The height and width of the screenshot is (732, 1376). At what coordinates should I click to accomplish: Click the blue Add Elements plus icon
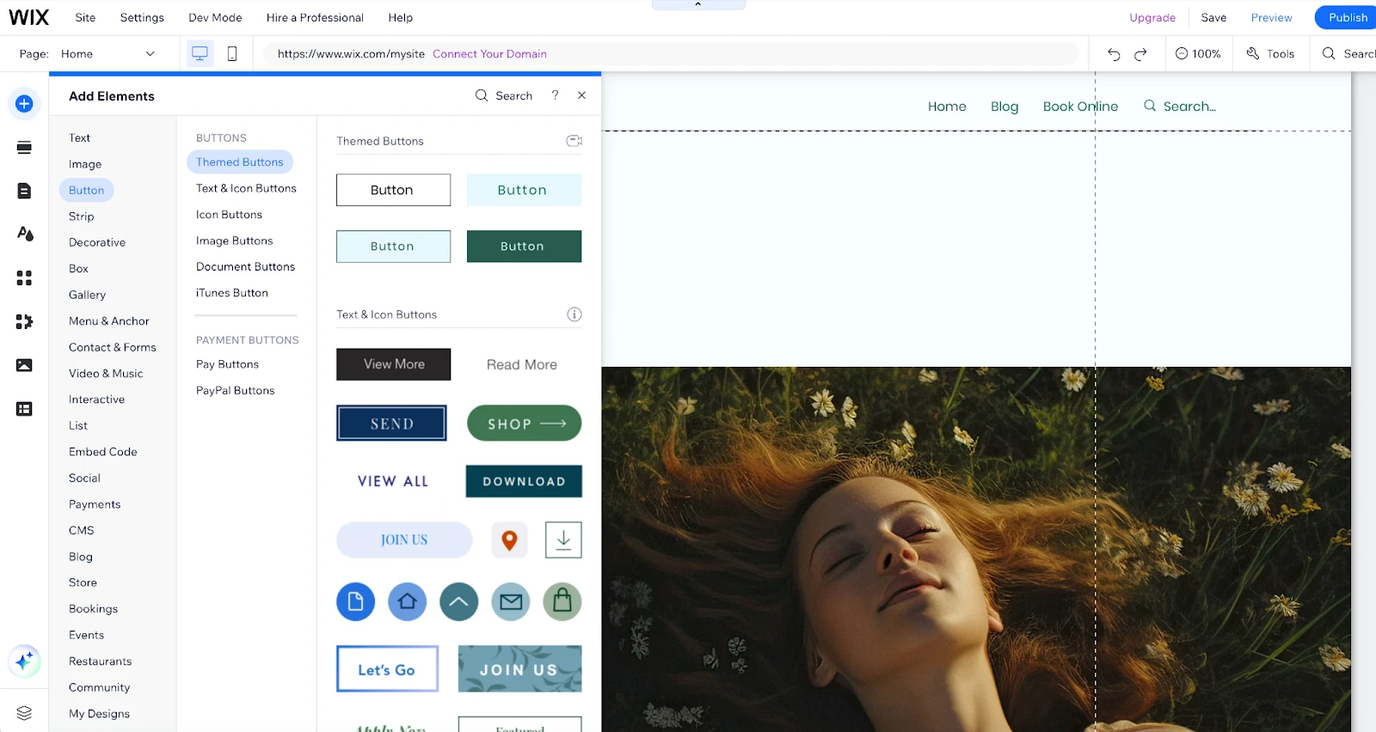pos(24,104)
